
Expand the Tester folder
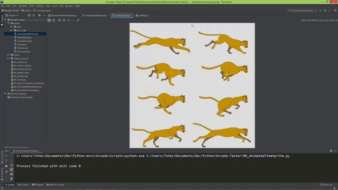point(8,55)
